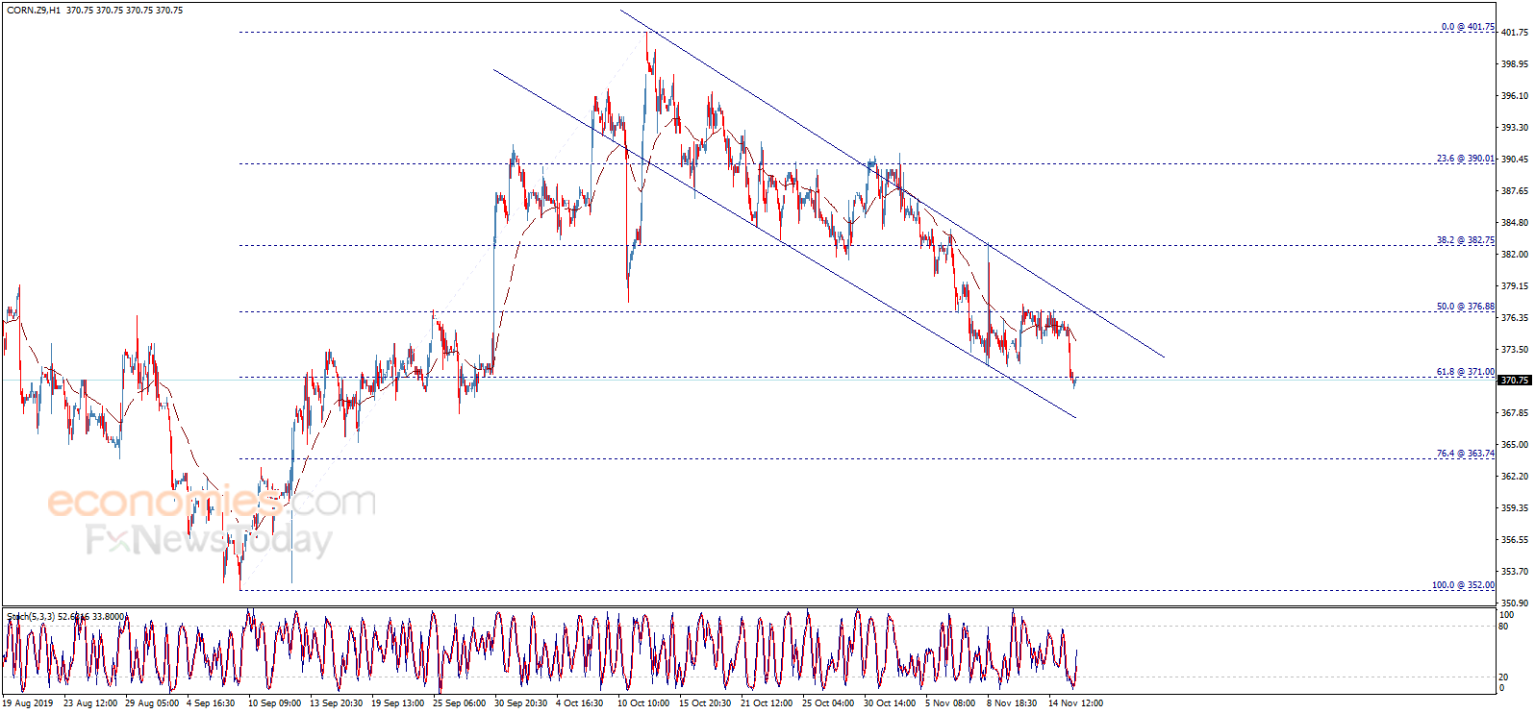Click 373.50 on the price axis
This screenshot has width=1535, height=714.
[x=1514, y=350]
